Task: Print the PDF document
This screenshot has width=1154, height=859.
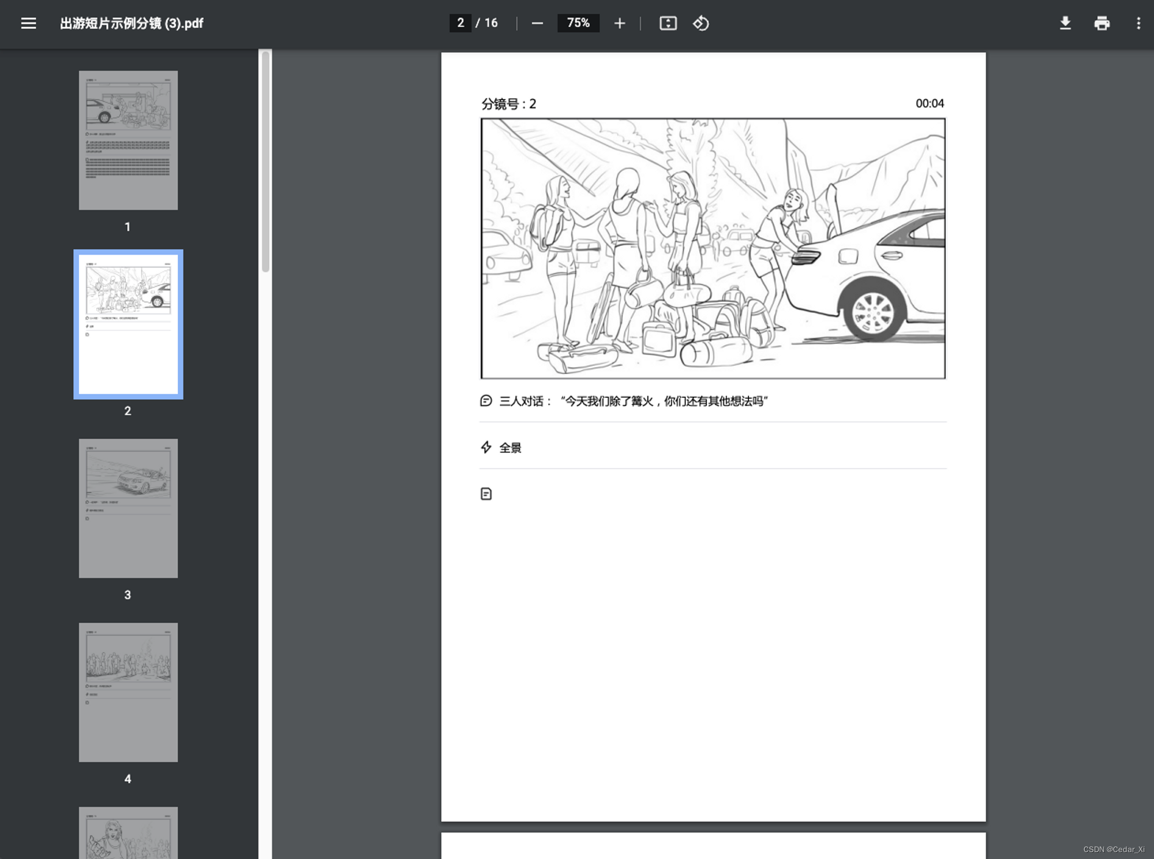Action: (x=1101, y=23)
